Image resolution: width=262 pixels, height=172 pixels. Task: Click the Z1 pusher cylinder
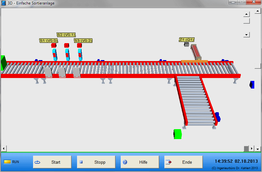(196, 52)
